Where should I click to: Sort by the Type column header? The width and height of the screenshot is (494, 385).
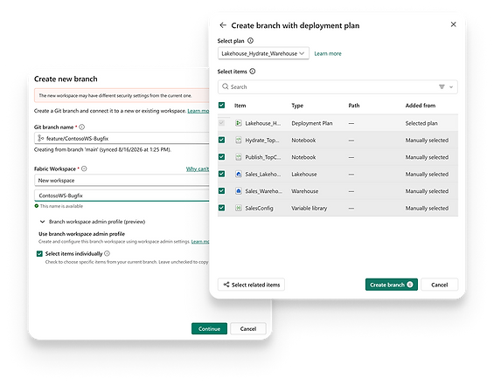coord(297,106)
